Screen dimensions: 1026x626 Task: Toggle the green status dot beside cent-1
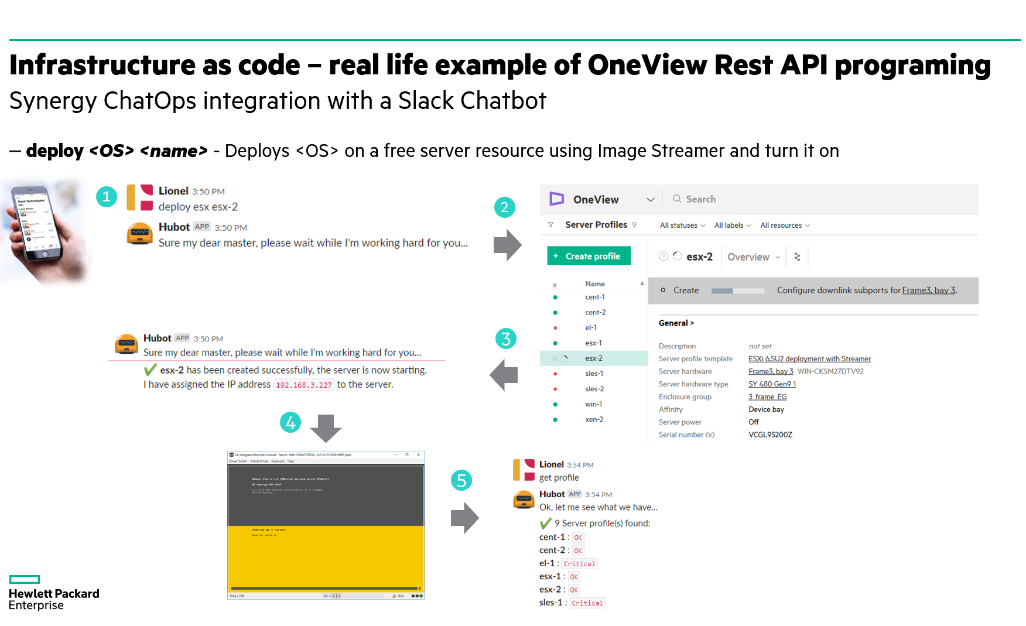click(x=555, y=297)
